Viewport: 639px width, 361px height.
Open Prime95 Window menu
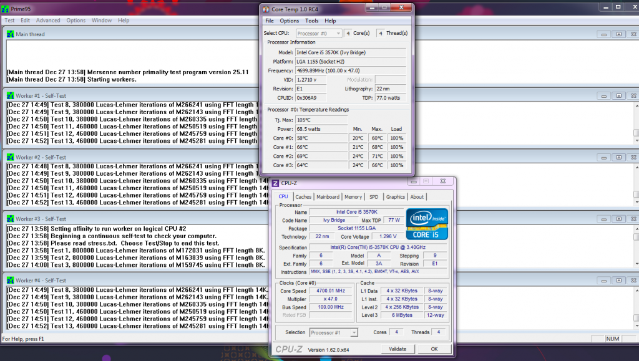(x=102, y=21)
